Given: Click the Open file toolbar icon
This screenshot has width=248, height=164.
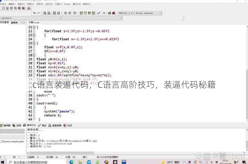Looking at the screenshot, I should click(7, 8).
